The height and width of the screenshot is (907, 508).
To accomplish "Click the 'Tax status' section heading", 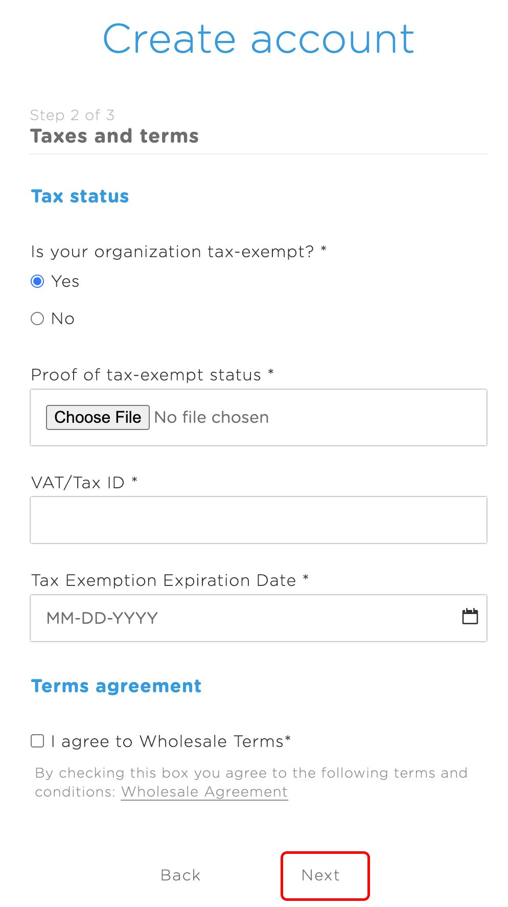I will 80,196.
